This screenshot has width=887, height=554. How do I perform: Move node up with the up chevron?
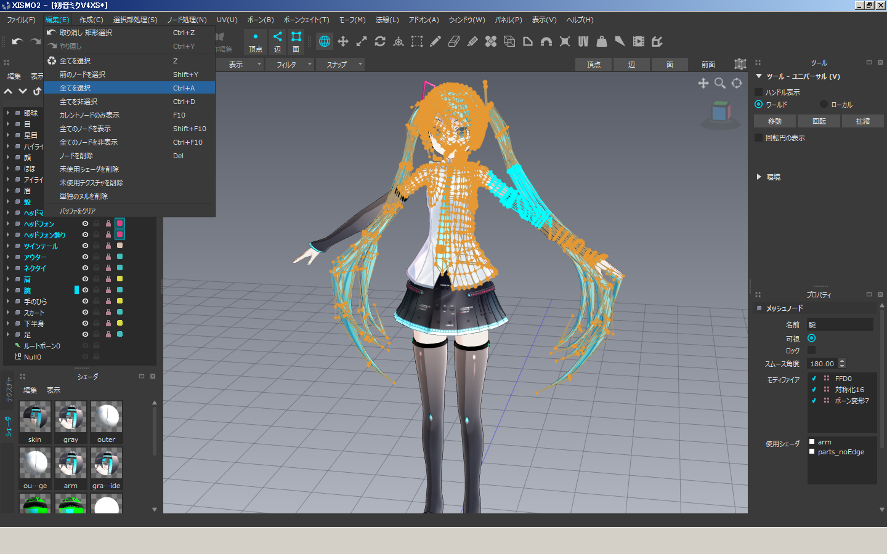coord(8,91)
